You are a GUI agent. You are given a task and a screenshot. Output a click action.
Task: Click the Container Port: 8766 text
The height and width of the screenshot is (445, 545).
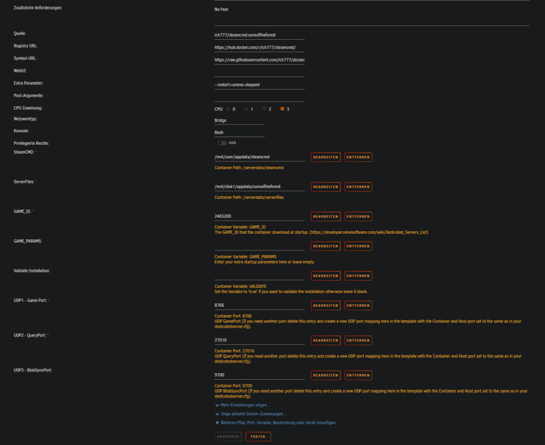(233, 316)
